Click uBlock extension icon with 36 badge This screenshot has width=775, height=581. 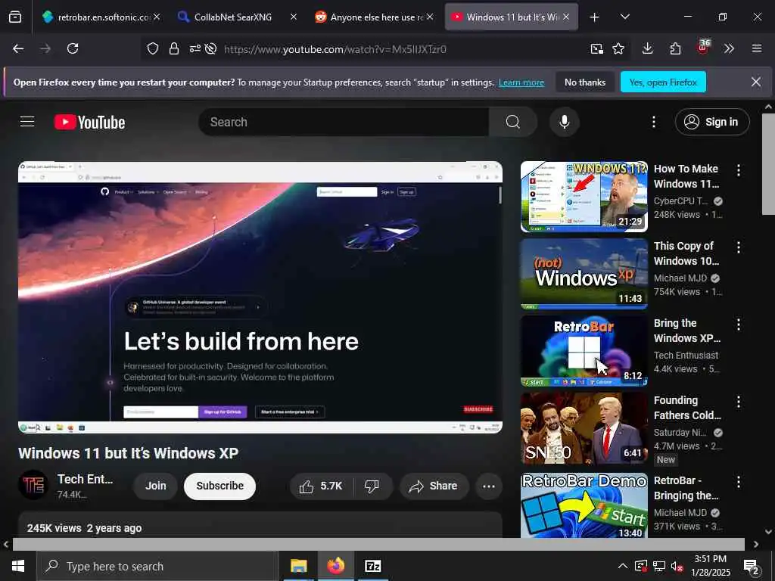(x=703, y=48)
